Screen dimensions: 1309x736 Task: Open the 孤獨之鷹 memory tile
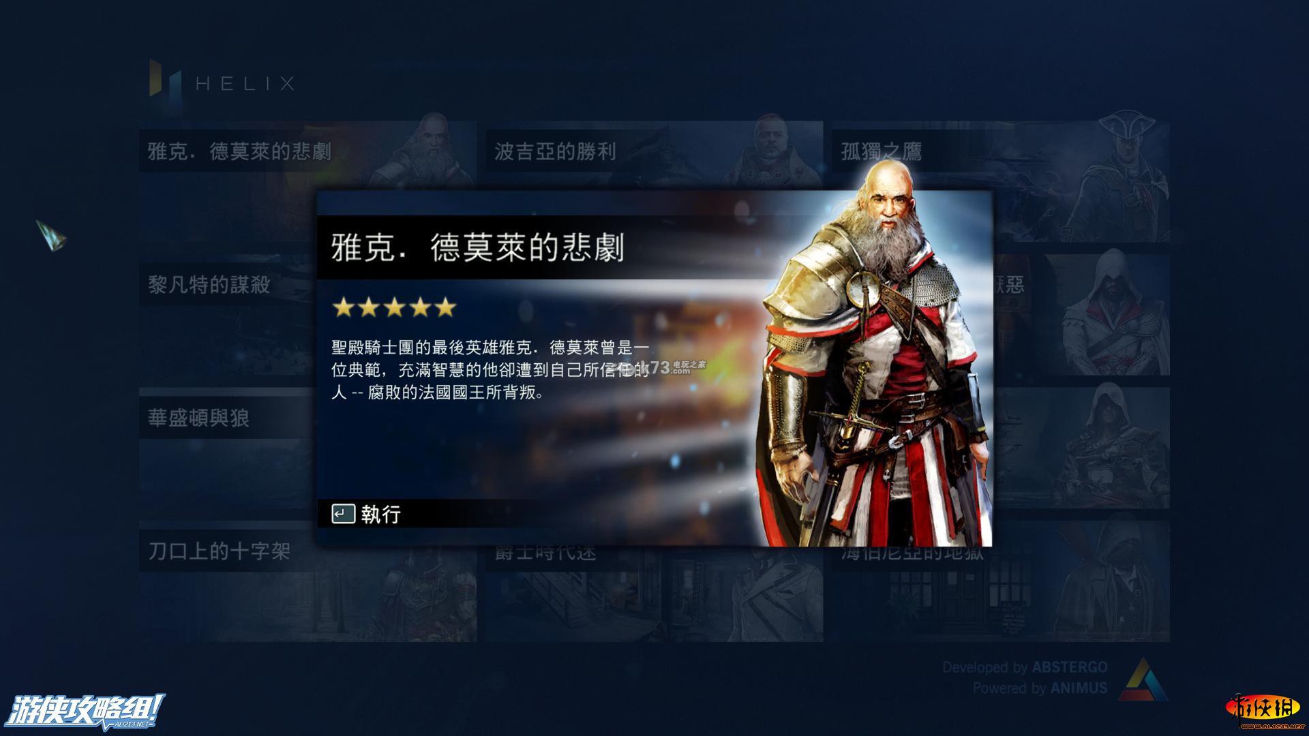click(x=1000, y=181)
